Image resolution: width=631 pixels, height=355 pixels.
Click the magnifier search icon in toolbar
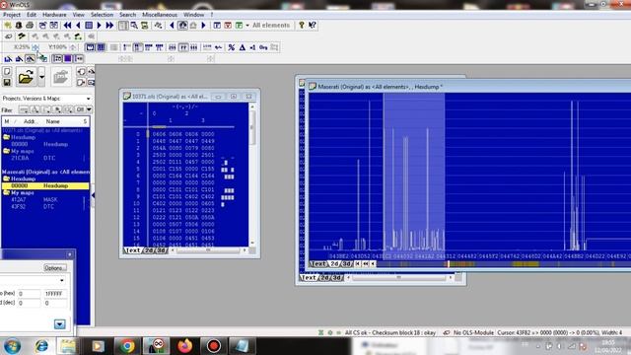pyautogui.click(x=134, y=25)
